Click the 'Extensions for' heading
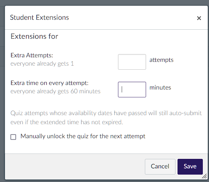The width and height of the screenshot is (209, 182). (x=34, y=36)
